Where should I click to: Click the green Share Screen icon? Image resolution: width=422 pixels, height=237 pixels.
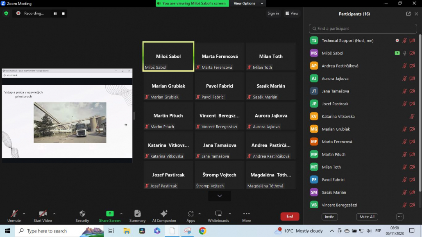(x=110, y=214)
